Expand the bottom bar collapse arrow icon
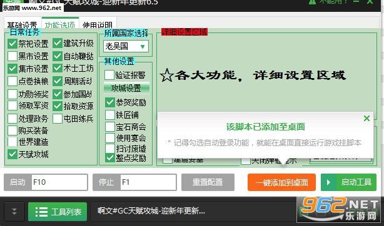 tap(14, 212)
